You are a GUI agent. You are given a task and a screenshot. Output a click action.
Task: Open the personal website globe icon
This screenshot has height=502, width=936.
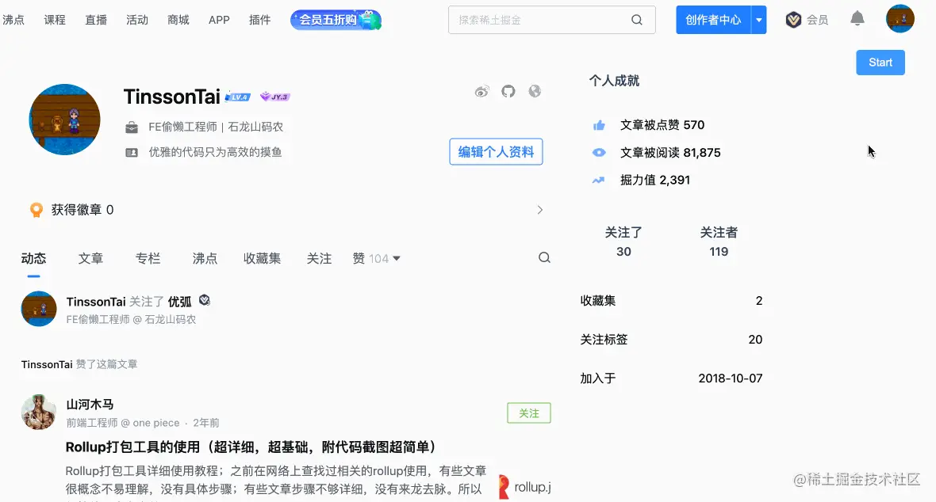click(535, 91)
